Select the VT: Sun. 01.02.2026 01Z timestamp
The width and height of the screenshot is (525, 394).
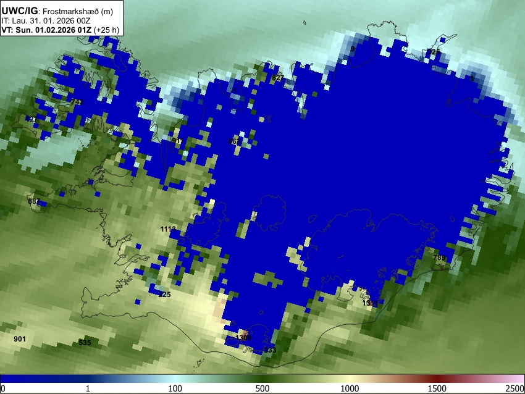pyautogui.click(x=46, y=30)
